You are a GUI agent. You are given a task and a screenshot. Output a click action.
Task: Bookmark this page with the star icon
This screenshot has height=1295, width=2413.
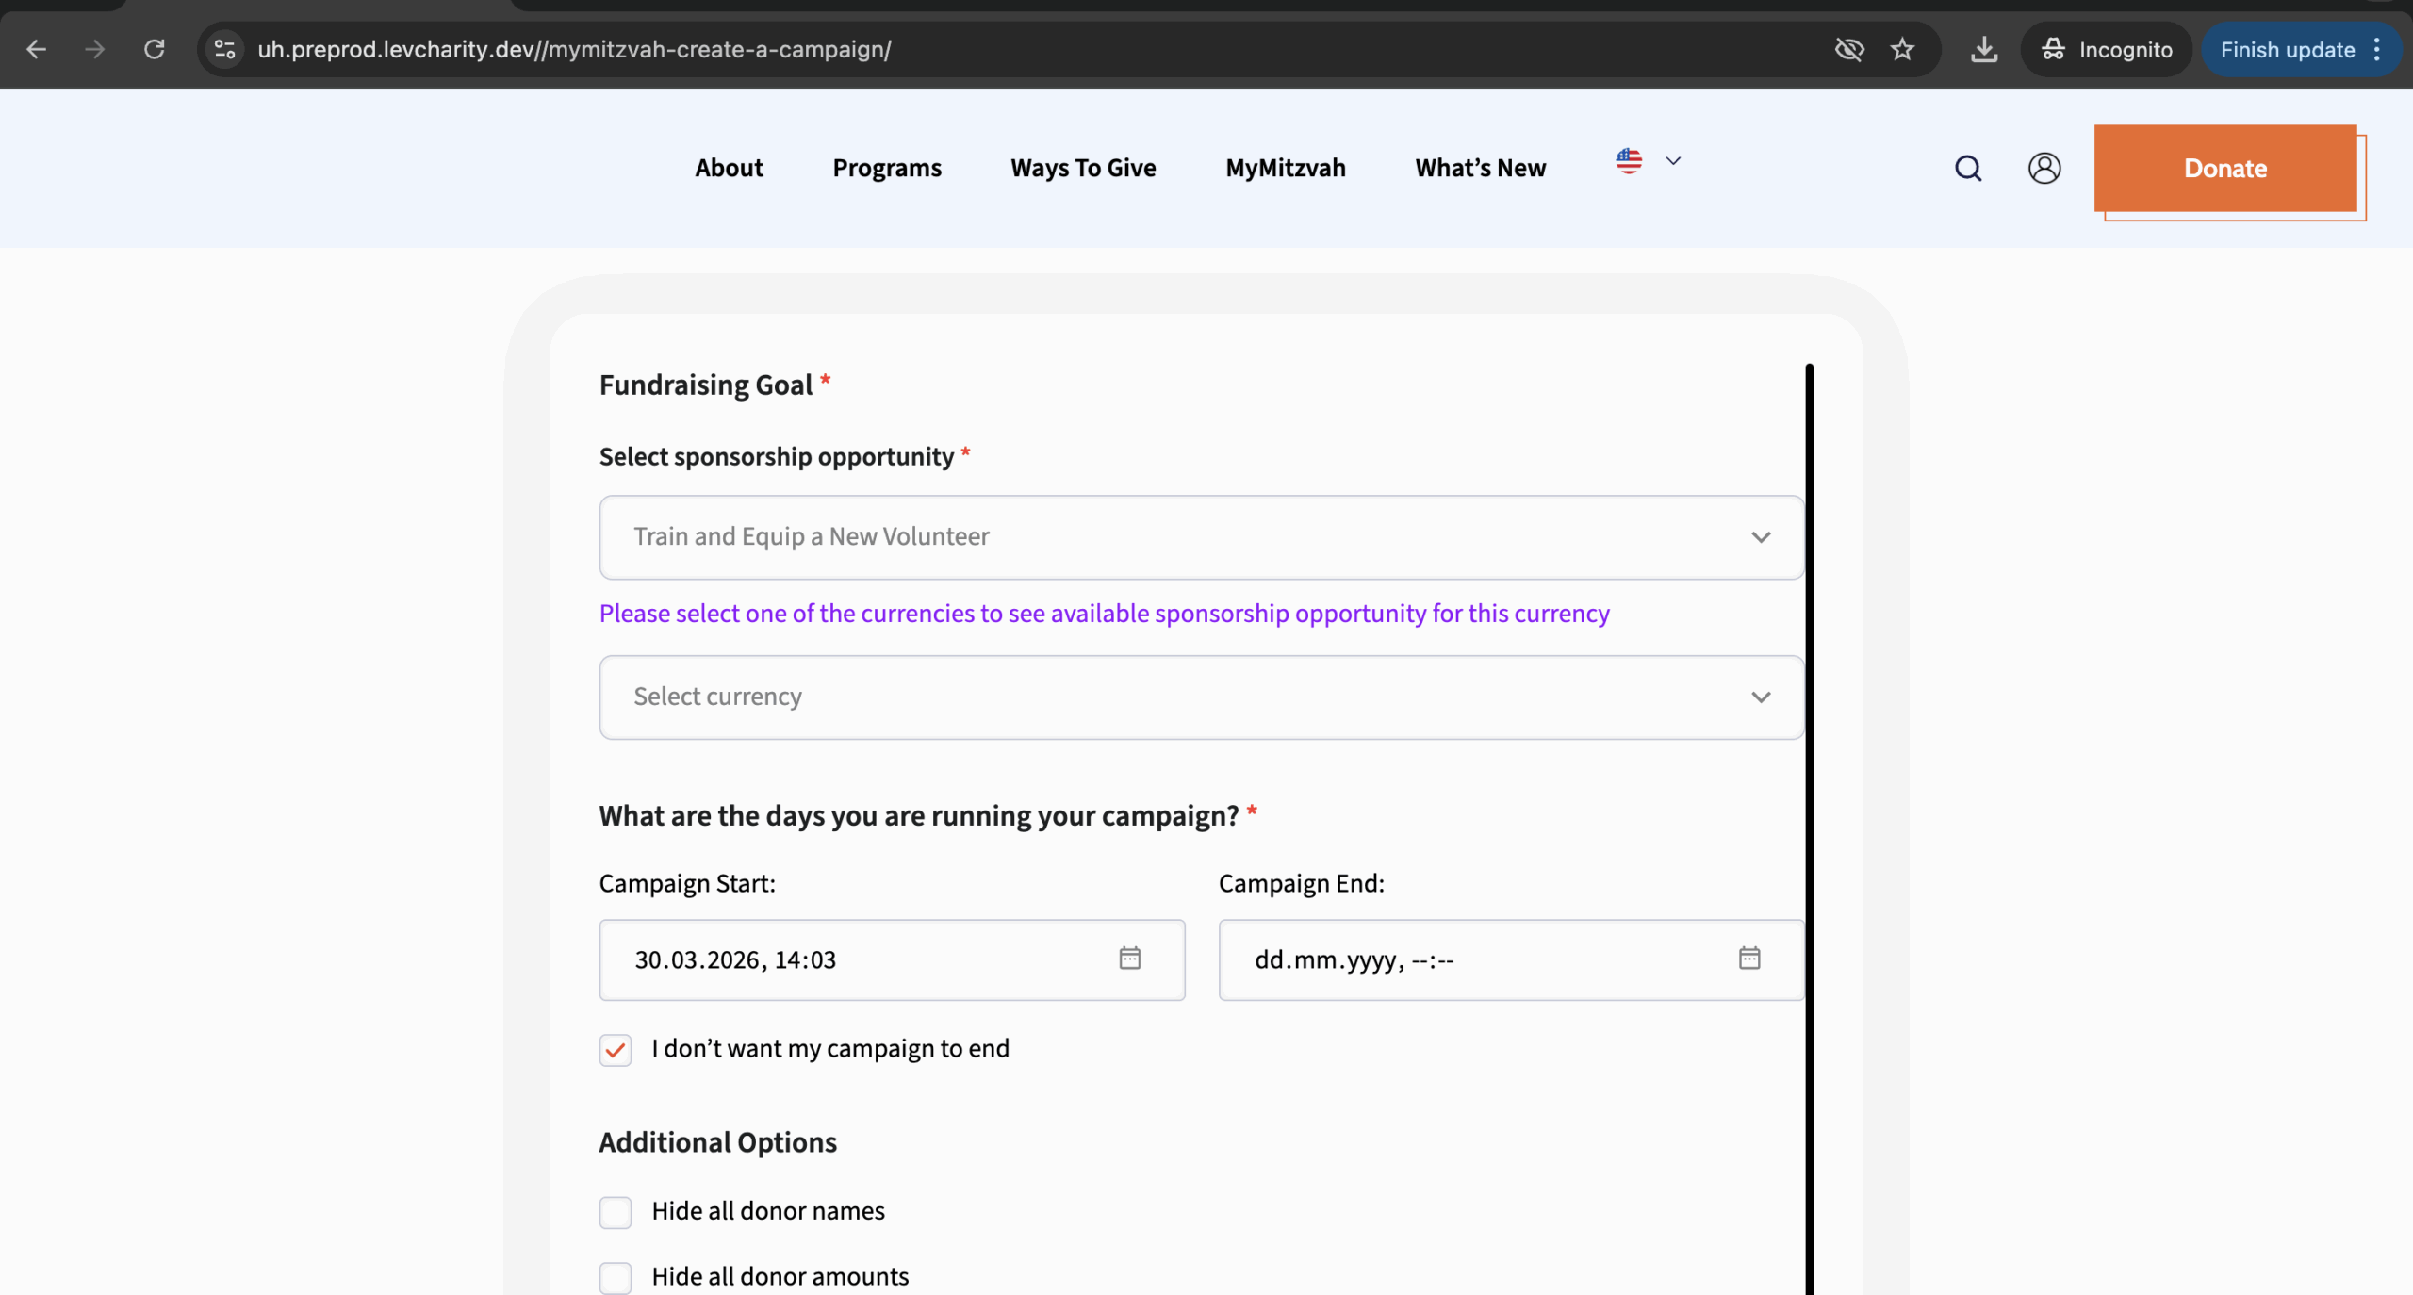point(1901,49)
